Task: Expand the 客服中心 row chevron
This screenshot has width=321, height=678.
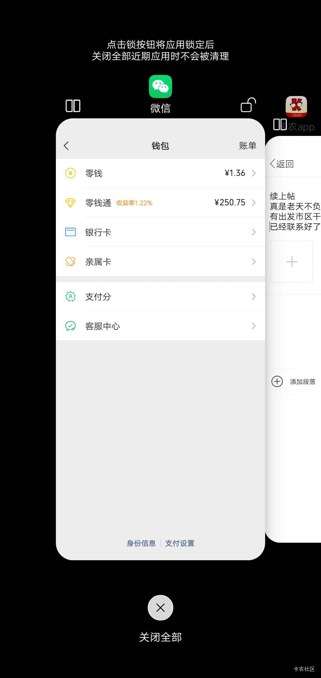Action: 254,326
